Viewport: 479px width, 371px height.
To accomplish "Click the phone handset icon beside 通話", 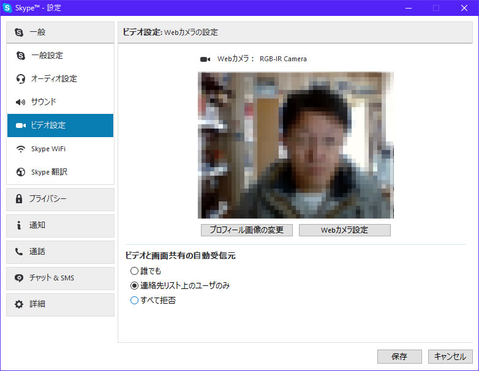I will click(19, 252).
